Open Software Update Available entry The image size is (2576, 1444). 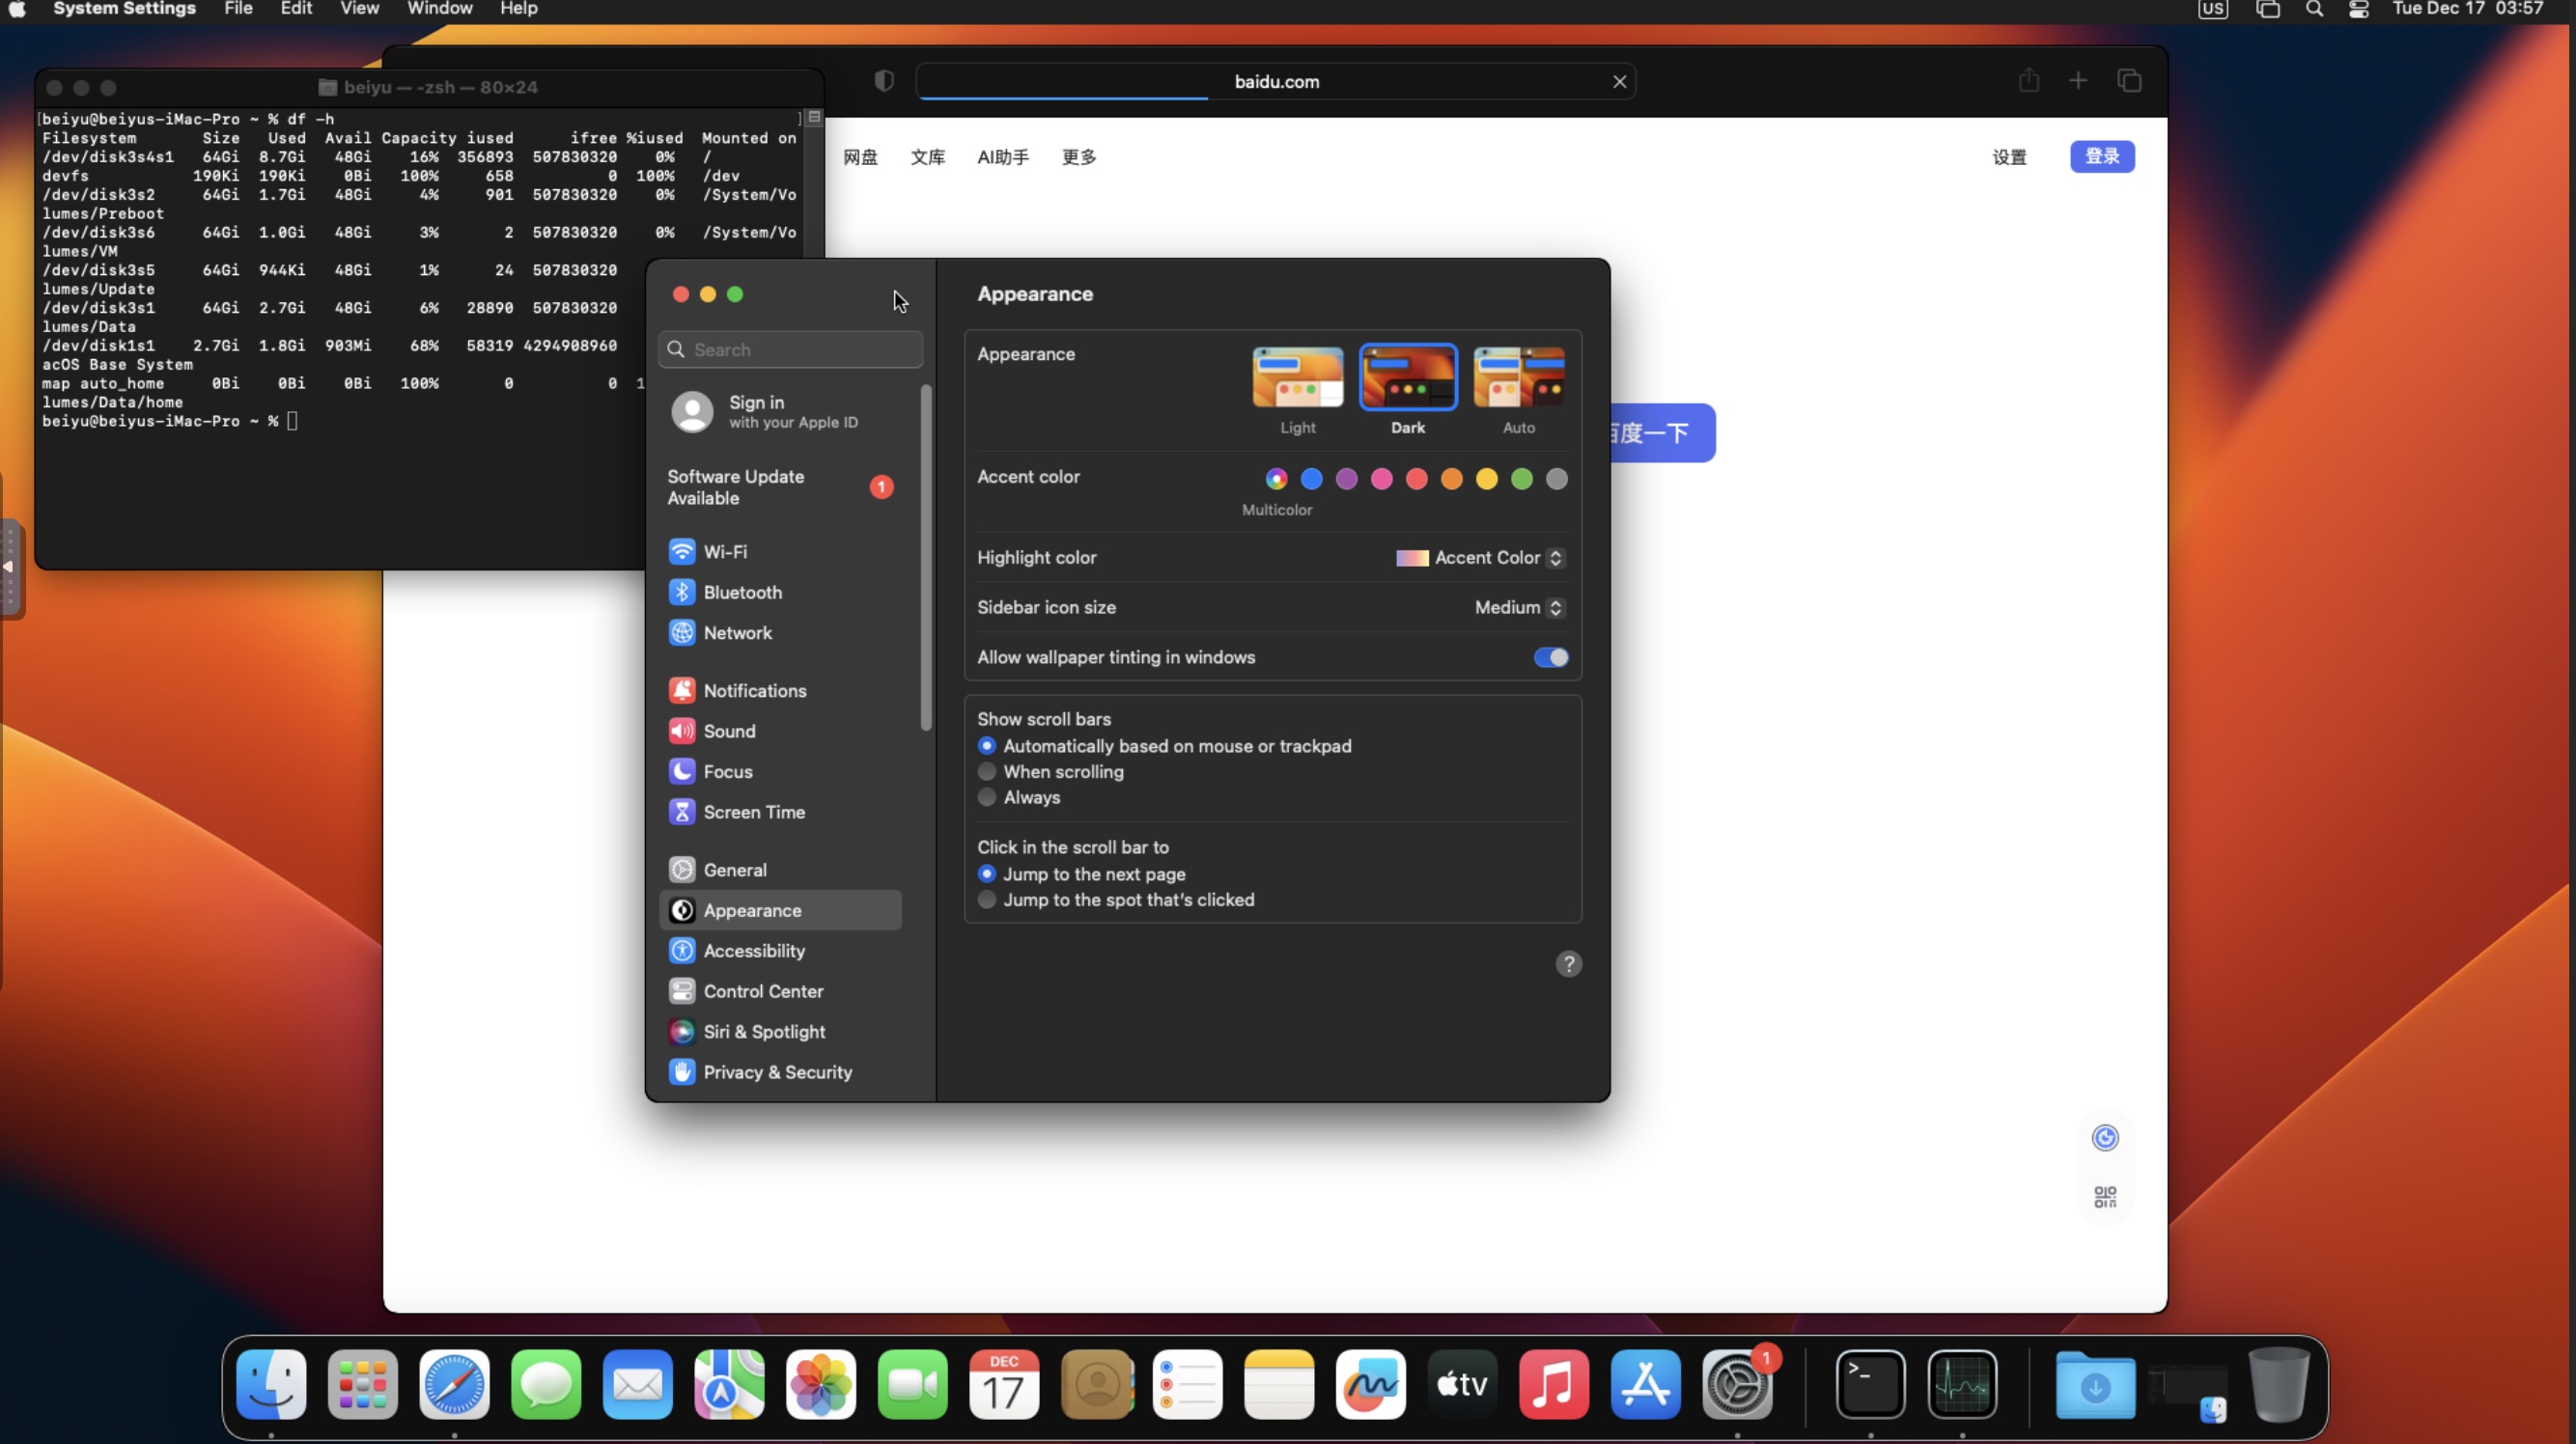coord(780,487)
